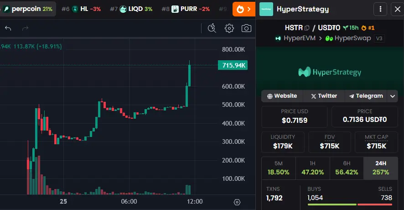Click the SELLS 738 value
This screenshot has width=404, height=210.
386,198
